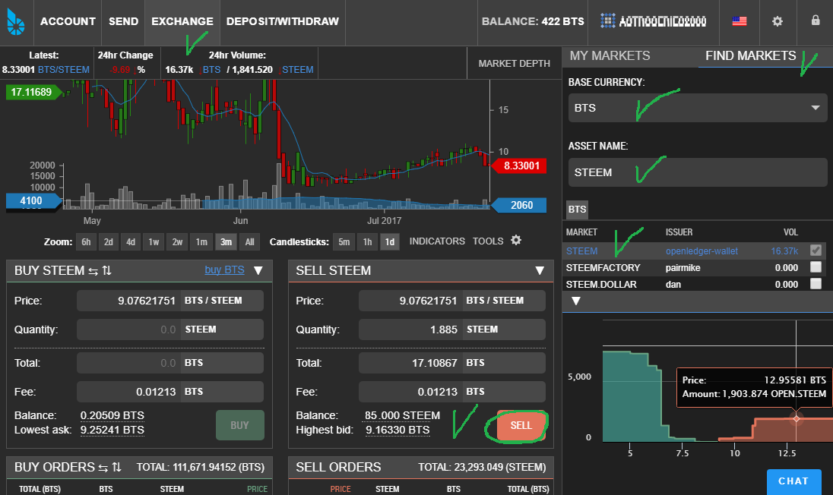Click Buy Steem Total input field
This screenshot has width=833, height=495.
pos(128,363)
